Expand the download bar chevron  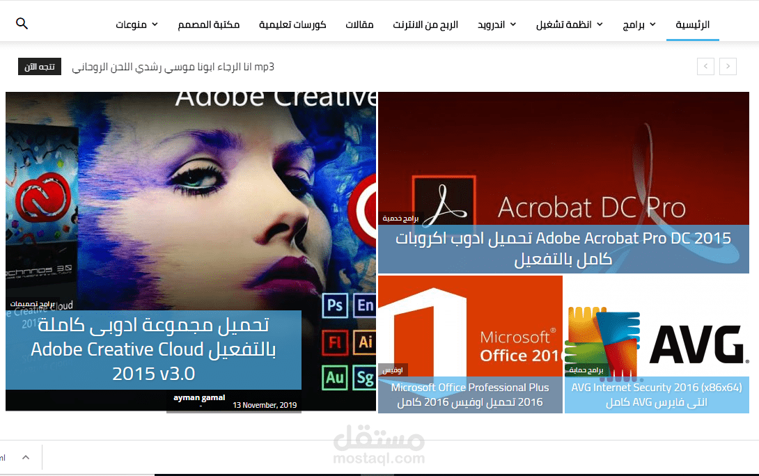coord(26,457)
